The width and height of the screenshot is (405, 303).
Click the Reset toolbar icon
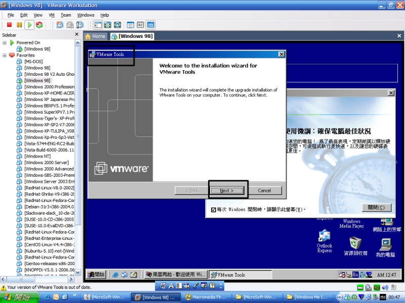coord(39,25)
